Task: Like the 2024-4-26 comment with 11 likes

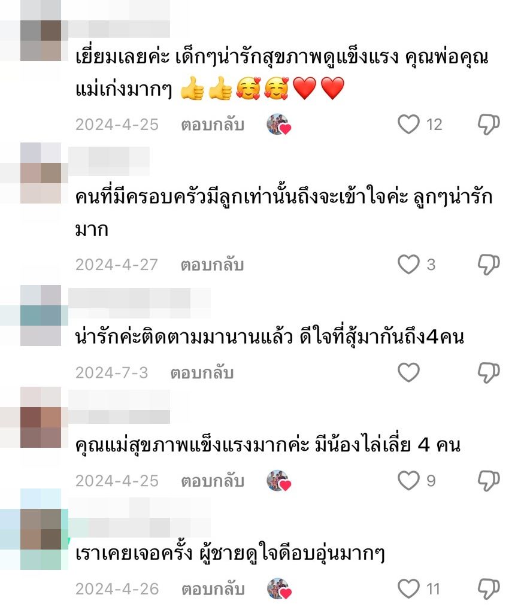Action: pyautogui.click(x=408, y=589)
